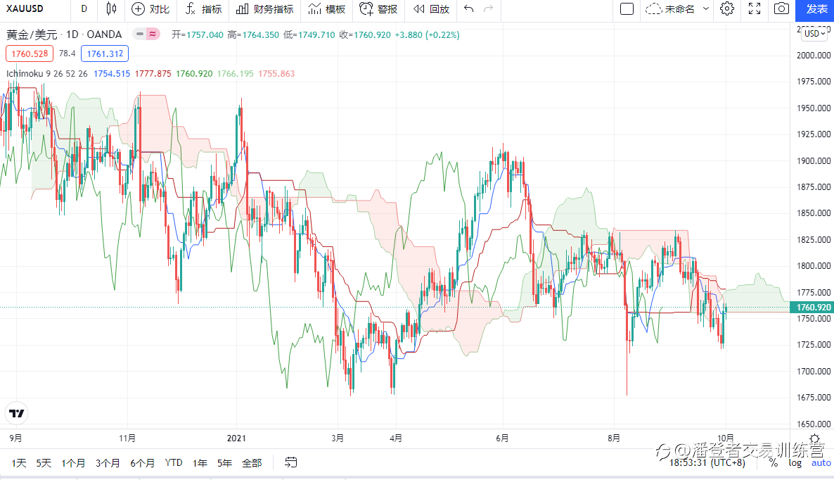Open the D timeframe interval selector

84,9
